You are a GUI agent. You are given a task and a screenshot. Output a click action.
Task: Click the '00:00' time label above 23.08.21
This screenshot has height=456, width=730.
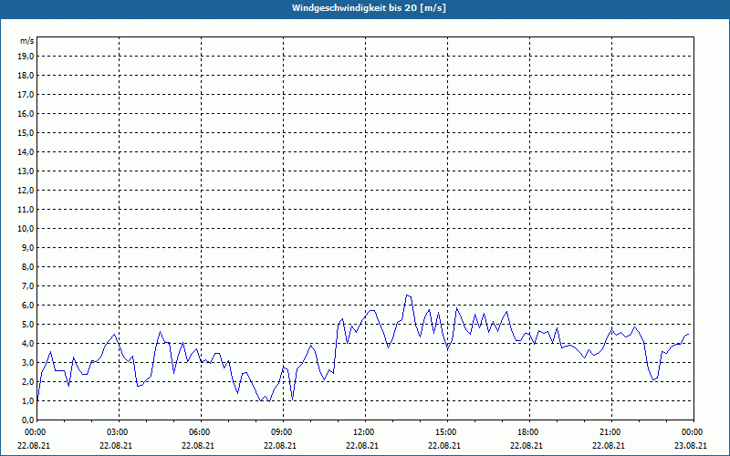tap(693, 432)
